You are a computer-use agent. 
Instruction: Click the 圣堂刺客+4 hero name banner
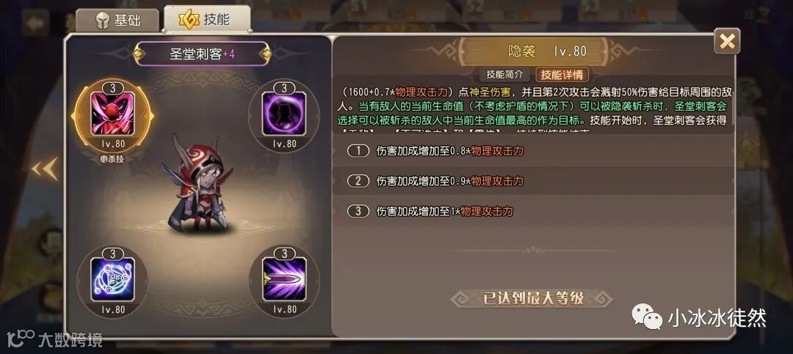tap(202, 54)
